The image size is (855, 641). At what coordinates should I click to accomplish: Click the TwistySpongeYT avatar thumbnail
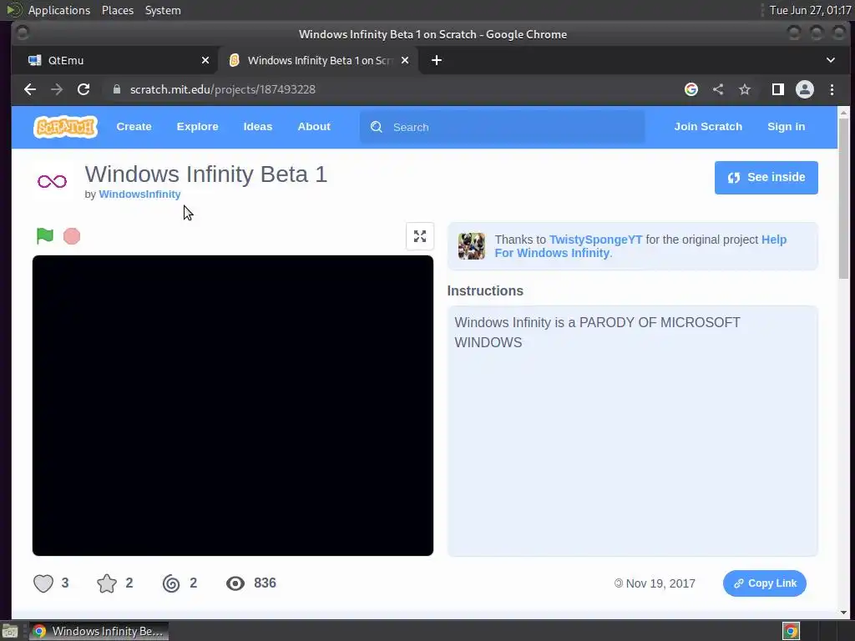point(472,246)
